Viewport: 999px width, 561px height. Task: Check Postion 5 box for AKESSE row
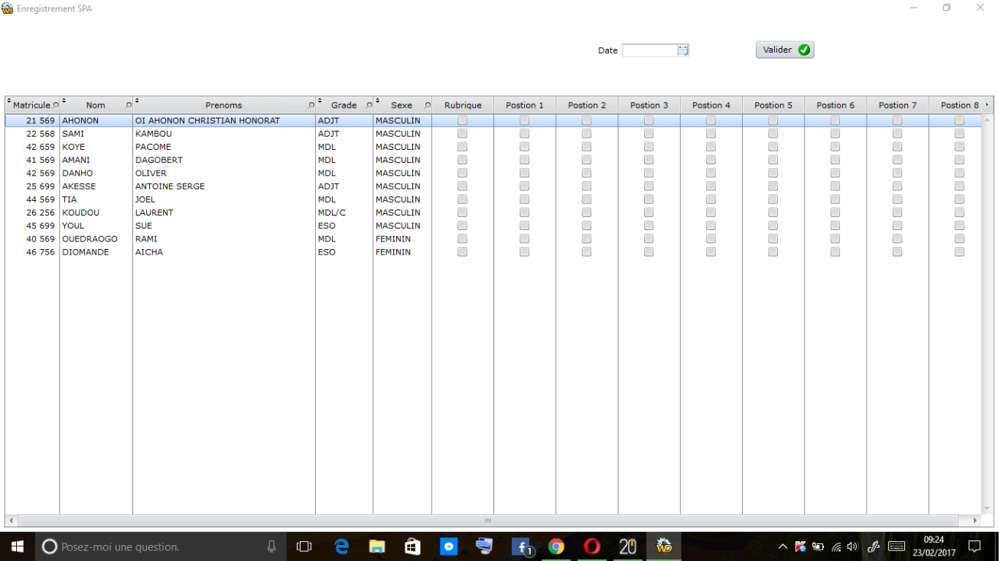[x=773, y=186]
